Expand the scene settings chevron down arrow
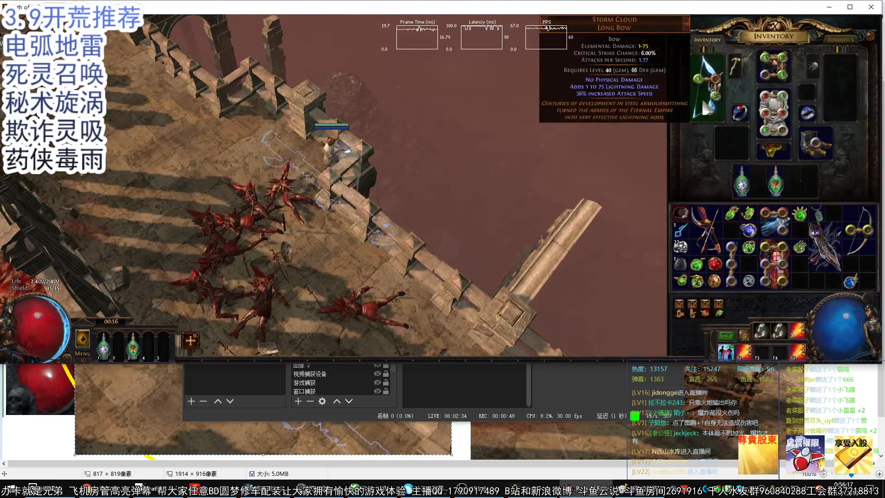This screenshot has height=498, width=885. coord(230,401)
